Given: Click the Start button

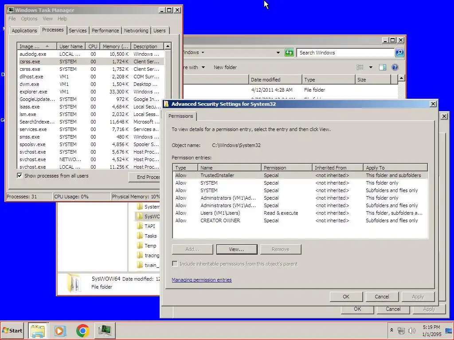Looking at the screenshot, I should point(12,330).
